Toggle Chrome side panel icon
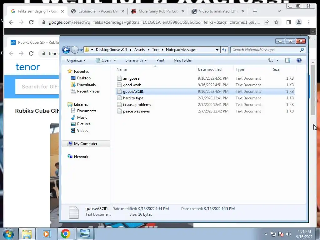 point(288,22)
